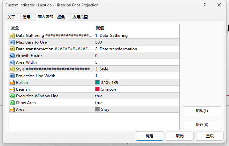Select the 'Bullish' variable name

pyautogui.click(x=22, y=83)
